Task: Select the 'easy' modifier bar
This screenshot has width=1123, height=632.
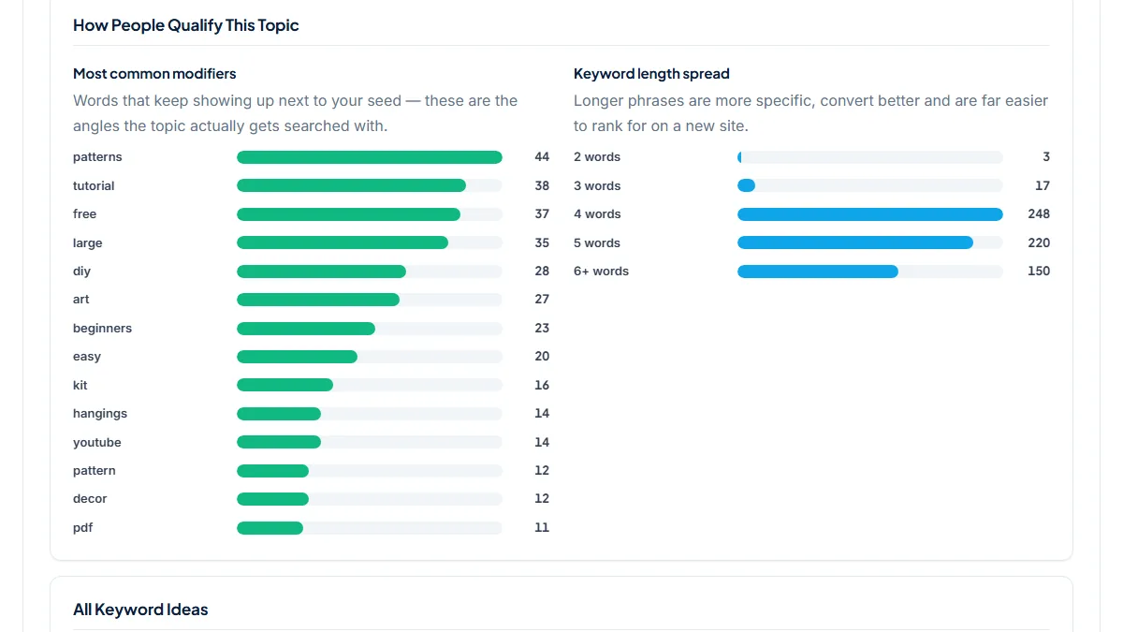Action: (x=370, y=357)
